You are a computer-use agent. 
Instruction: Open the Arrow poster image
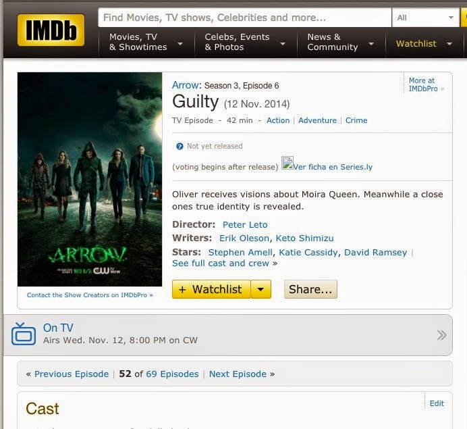click(90, 179)
